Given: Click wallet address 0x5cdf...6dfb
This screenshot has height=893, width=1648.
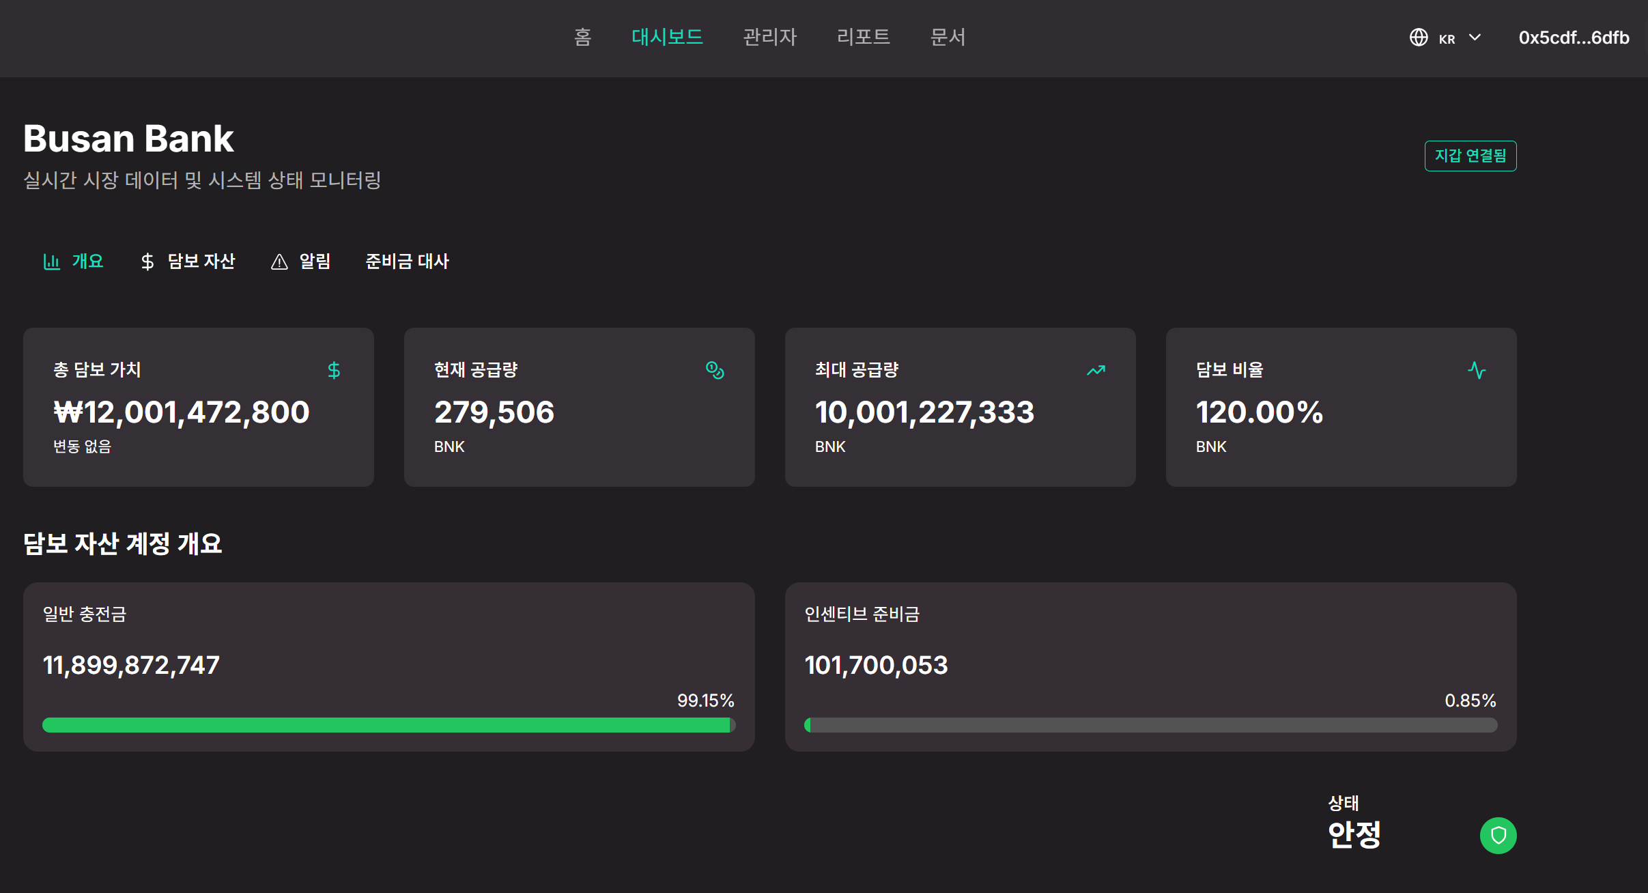Looking at the screenshot, I should (1574, 38).
